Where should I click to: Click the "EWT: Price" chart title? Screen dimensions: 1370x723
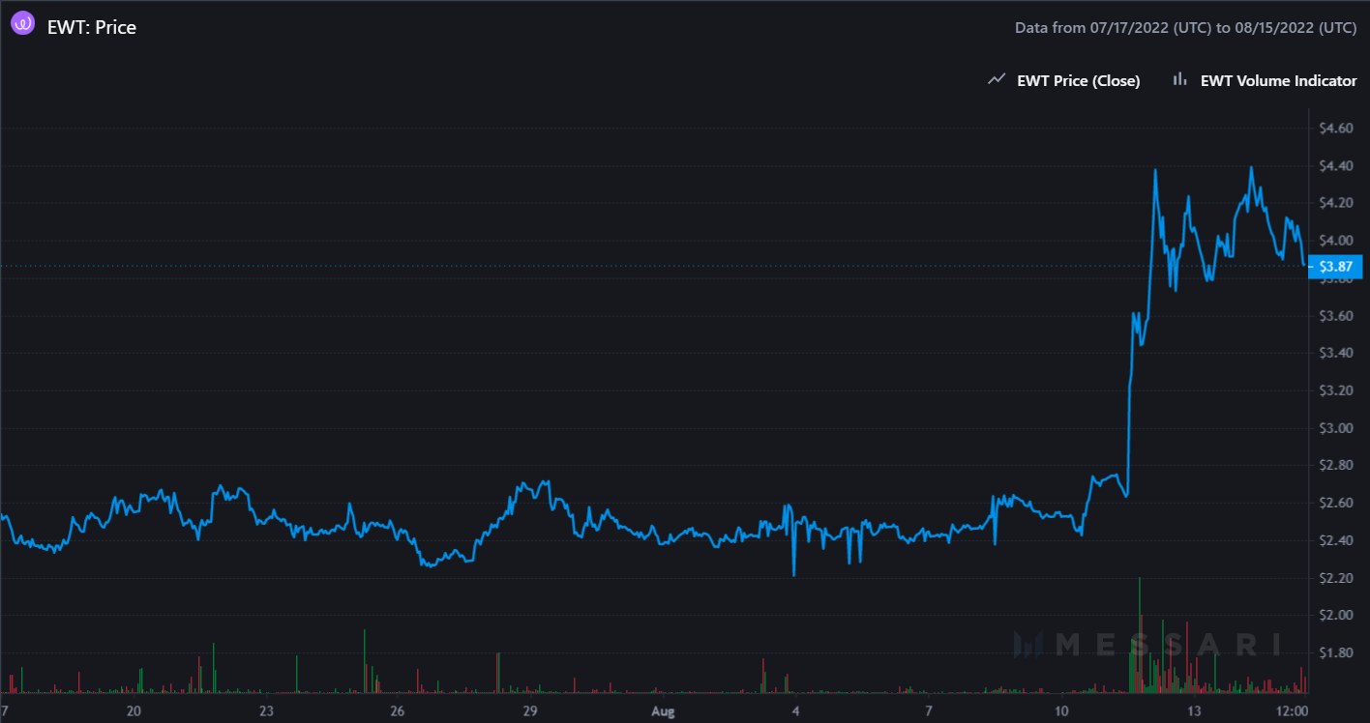point(92,27)
